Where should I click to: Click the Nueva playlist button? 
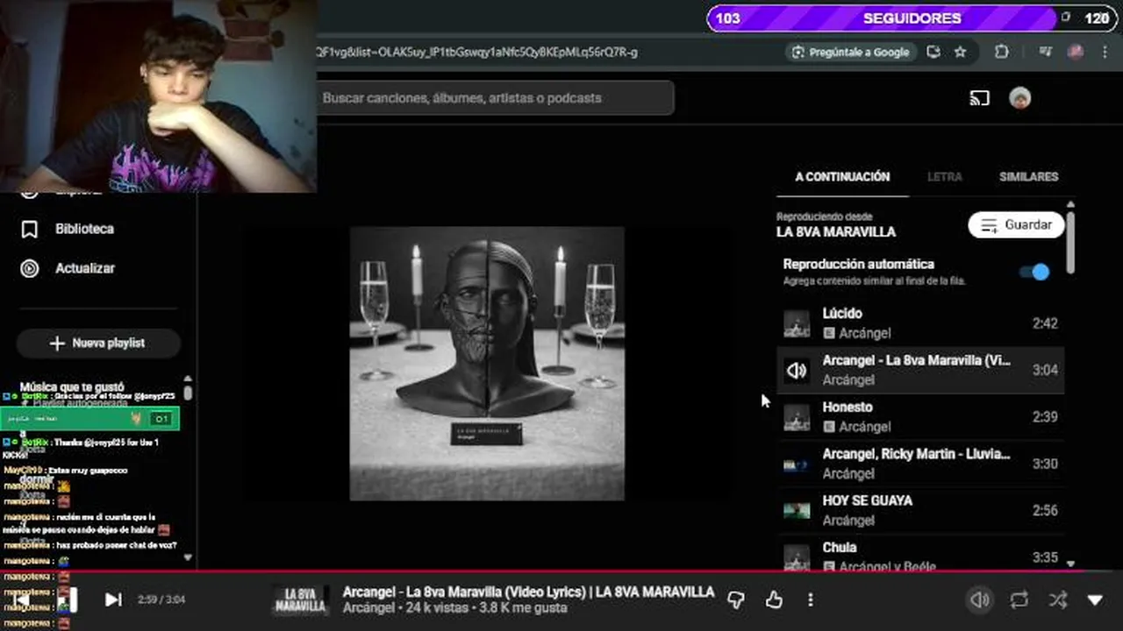coord(98,344)
